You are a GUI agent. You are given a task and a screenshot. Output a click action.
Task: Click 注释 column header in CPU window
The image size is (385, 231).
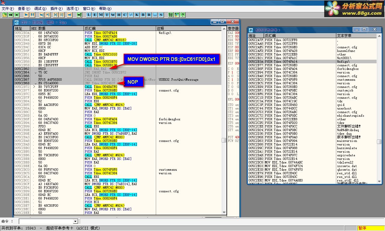click(x=189, y=28)
